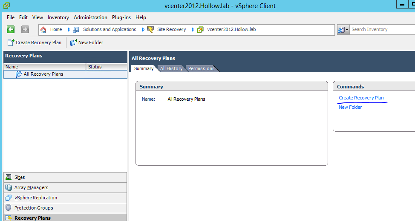Expand arrow after Home in breadcrumb

[x=69, y=29]
